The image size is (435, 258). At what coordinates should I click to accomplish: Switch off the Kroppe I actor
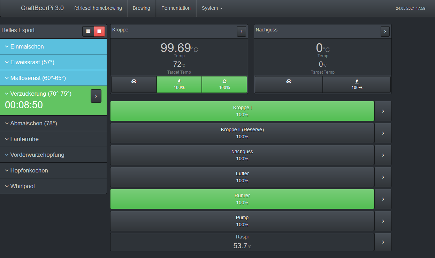pos(242,111)
